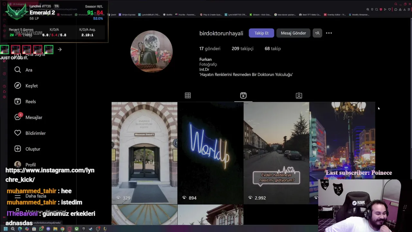This screenshot has width=412, height=232.
Task: Open the 209 takipçi followers list
Action: (242, 49)
